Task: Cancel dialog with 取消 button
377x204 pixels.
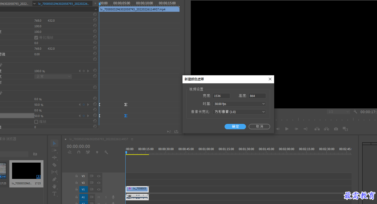Action: point(259,127)
